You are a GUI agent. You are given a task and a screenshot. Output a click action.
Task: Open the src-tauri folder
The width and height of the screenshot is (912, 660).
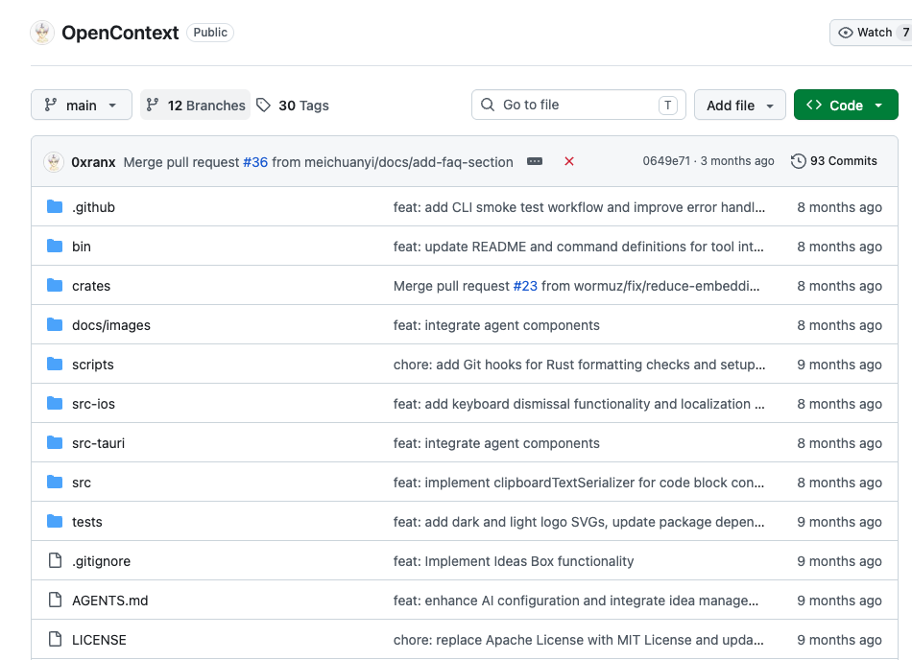pos(98,443)
